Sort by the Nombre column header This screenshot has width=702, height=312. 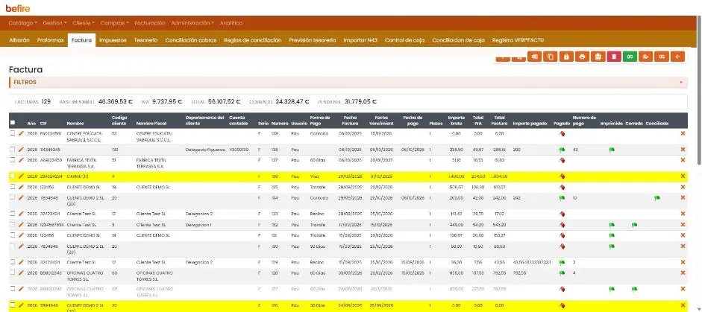(75, 124)
